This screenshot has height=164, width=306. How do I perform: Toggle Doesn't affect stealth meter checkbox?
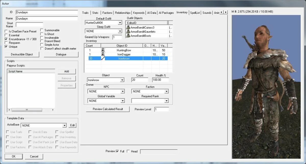[42, 49]
